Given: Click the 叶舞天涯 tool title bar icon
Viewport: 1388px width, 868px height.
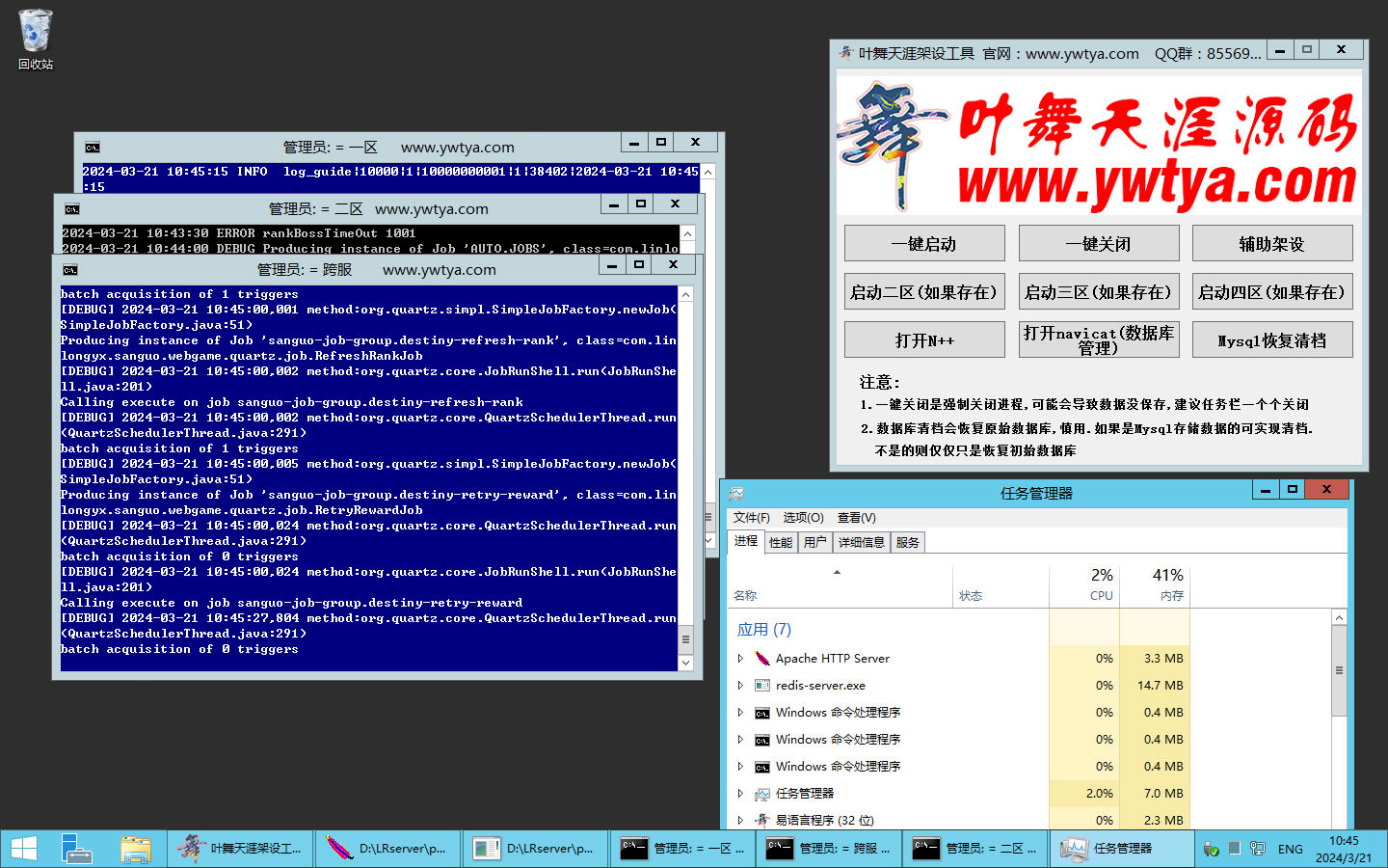Looking at the screenshot, I should 845,53.
